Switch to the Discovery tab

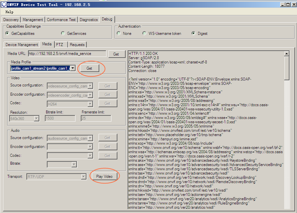coord(11,20)
